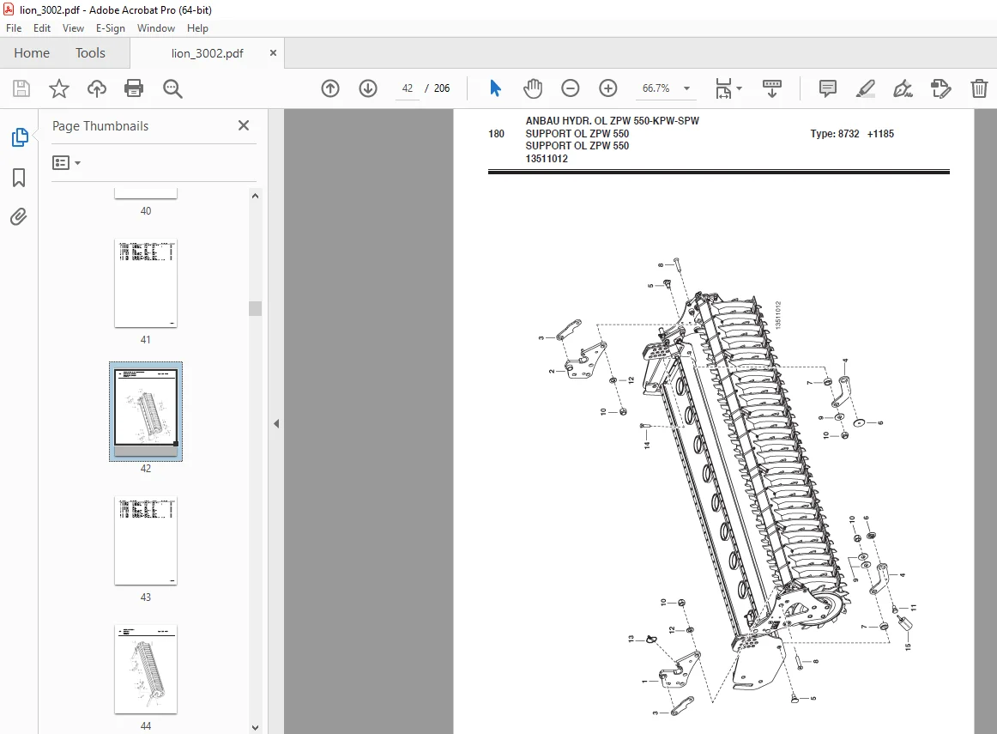Image resolution: width=997 pixels, height=734 pixels.
Task: Open fit page options dropdown arrow
Action: click(x=739, y=88)
